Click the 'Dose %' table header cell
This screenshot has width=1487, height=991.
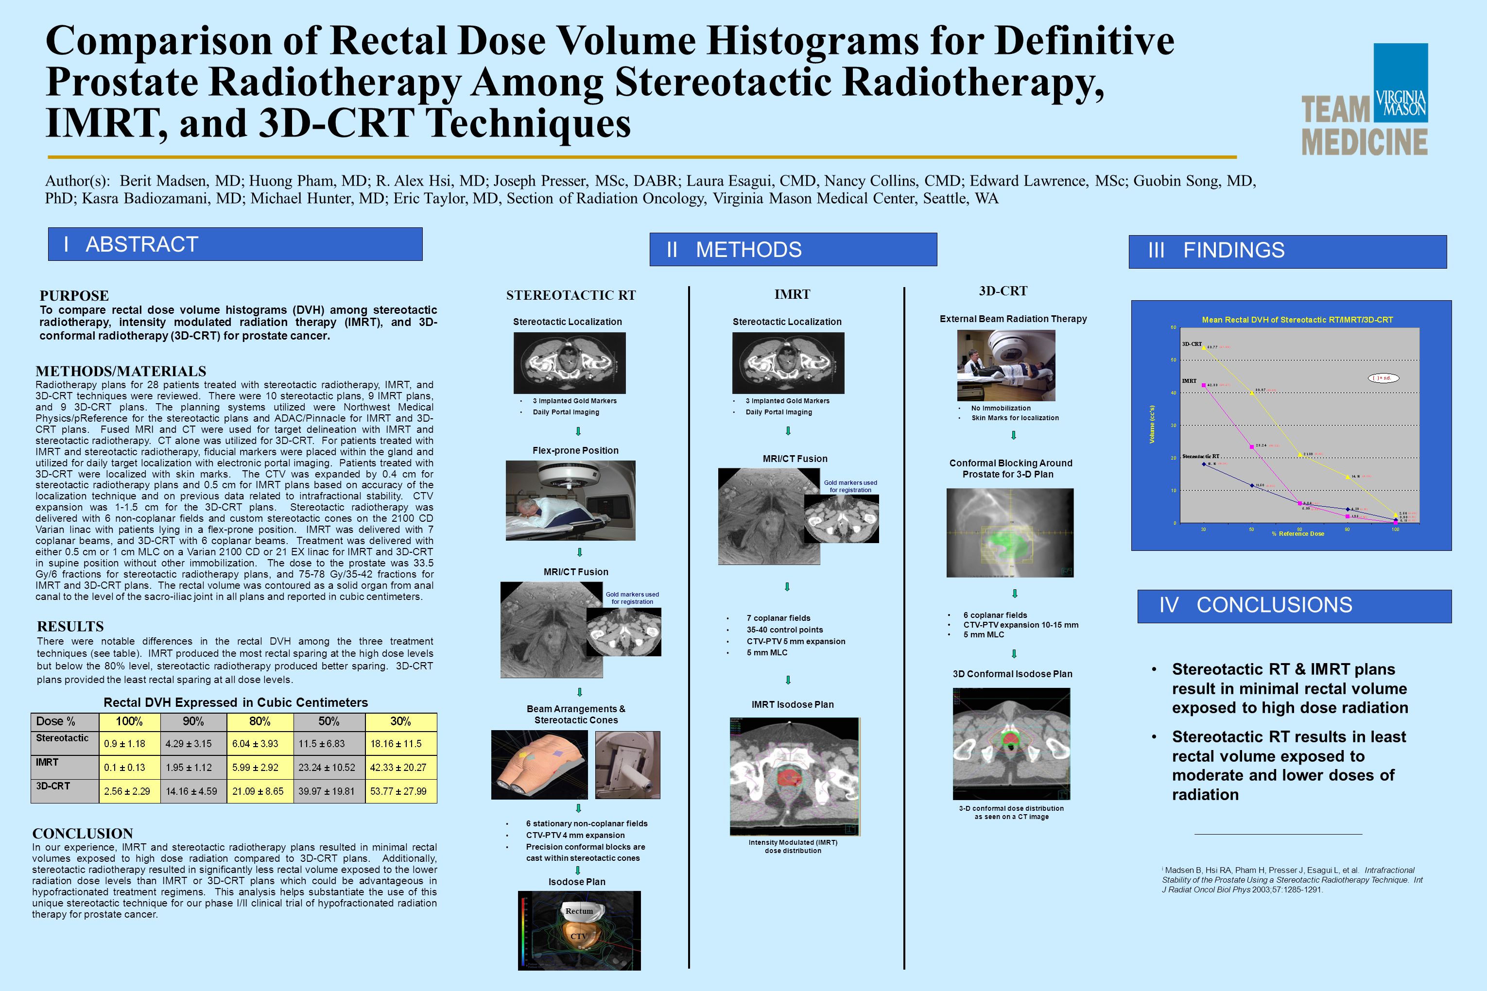pos(65,722)
